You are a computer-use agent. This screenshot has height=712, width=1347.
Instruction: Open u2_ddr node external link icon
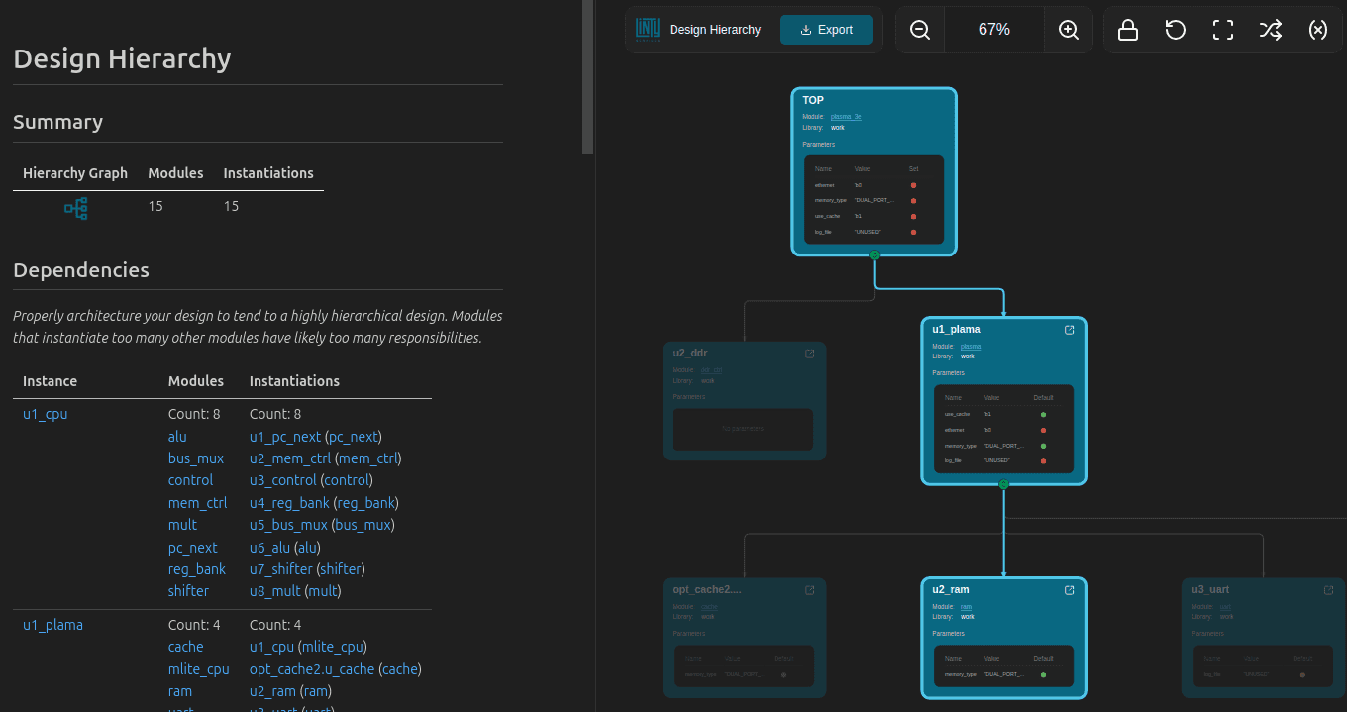click(809, 354)
